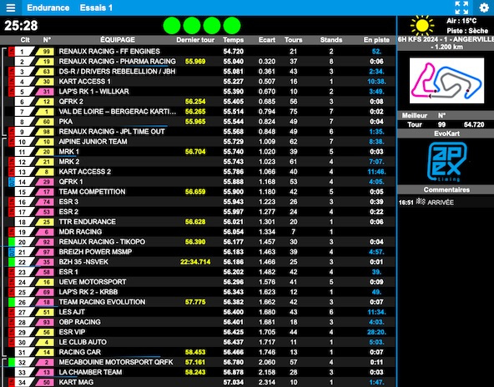Click the checkered flag ARRIVÉE icon
This screenshot has width=494, height=387.
[421, 202]
